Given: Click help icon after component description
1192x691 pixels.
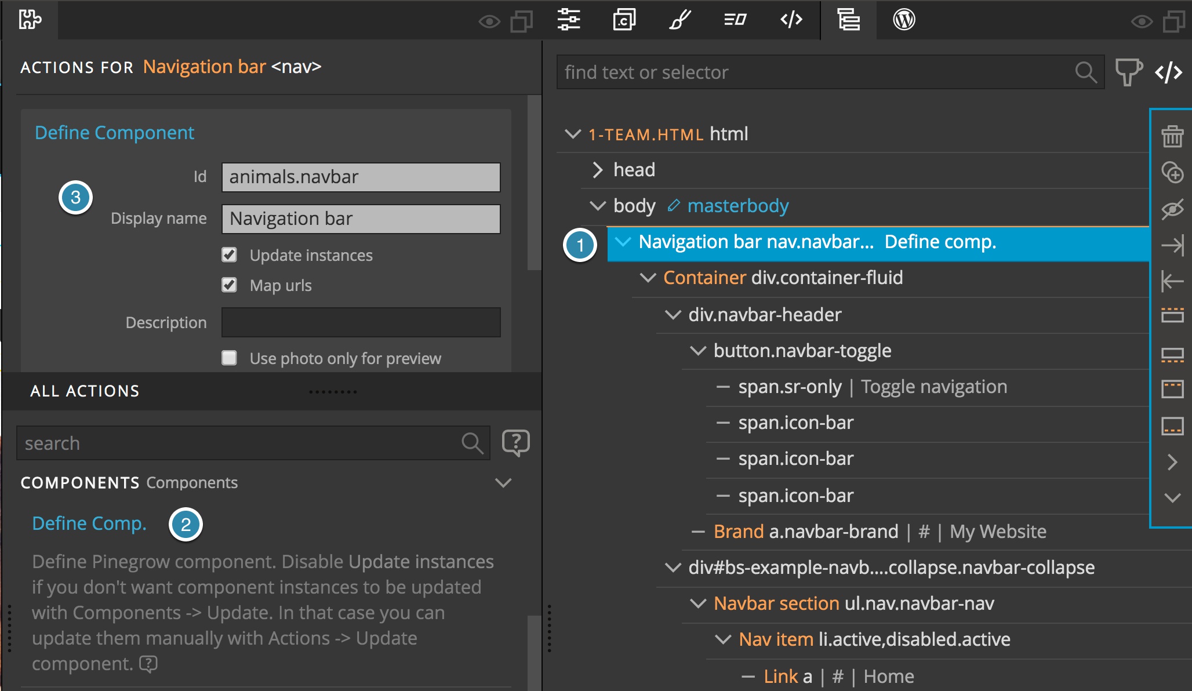Looking at the screenshot, I should click(148, 664).
